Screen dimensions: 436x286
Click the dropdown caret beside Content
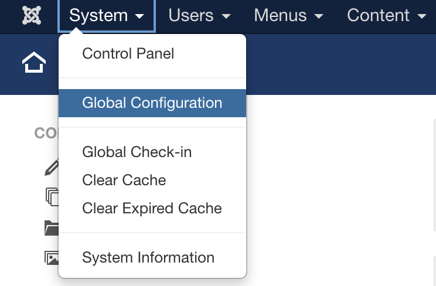[x=421, y=17]
